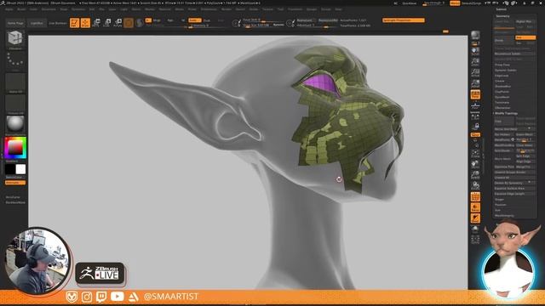
Task: Open LightBox browser
Action: click(x=37, y=23)
